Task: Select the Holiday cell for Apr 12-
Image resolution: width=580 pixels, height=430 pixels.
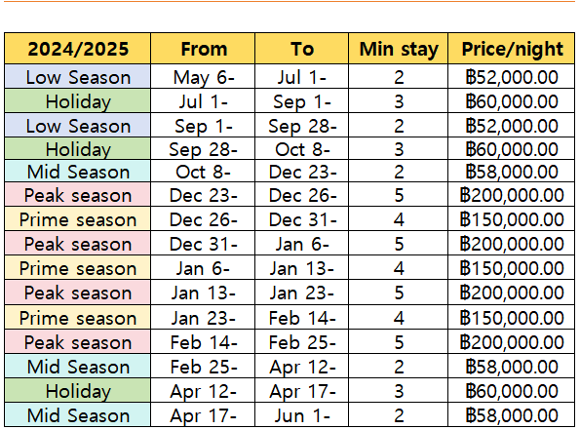Action: pyautogui.click(x=78, y=390)
